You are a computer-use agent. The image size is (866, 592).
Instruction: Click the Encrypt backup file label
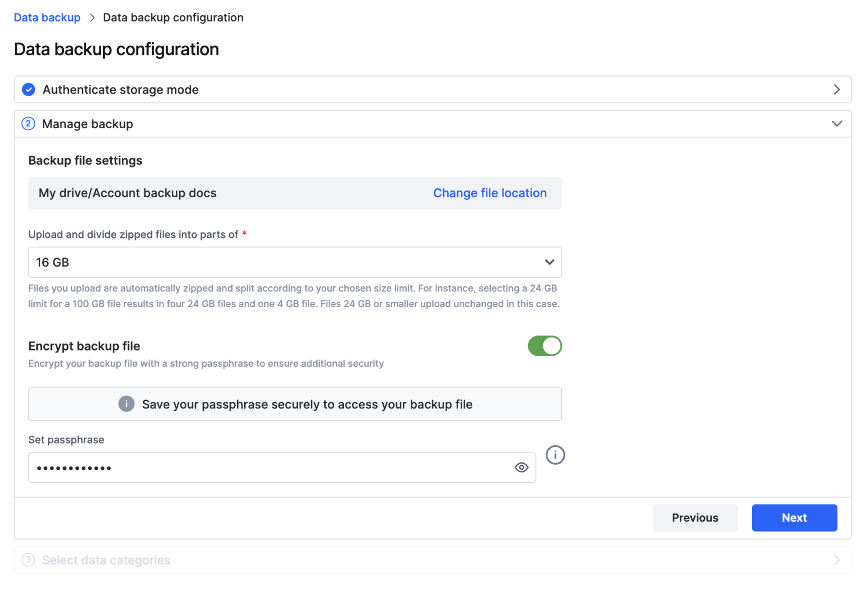[x=84, y=346]
